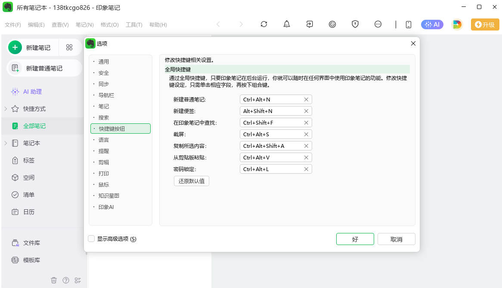Click the share export icon in toolbar

tap(310, 25)
